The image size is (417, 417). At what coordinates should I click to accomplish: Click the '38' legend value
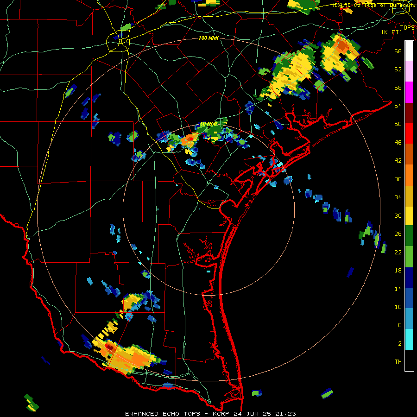[x=398, y=179]
